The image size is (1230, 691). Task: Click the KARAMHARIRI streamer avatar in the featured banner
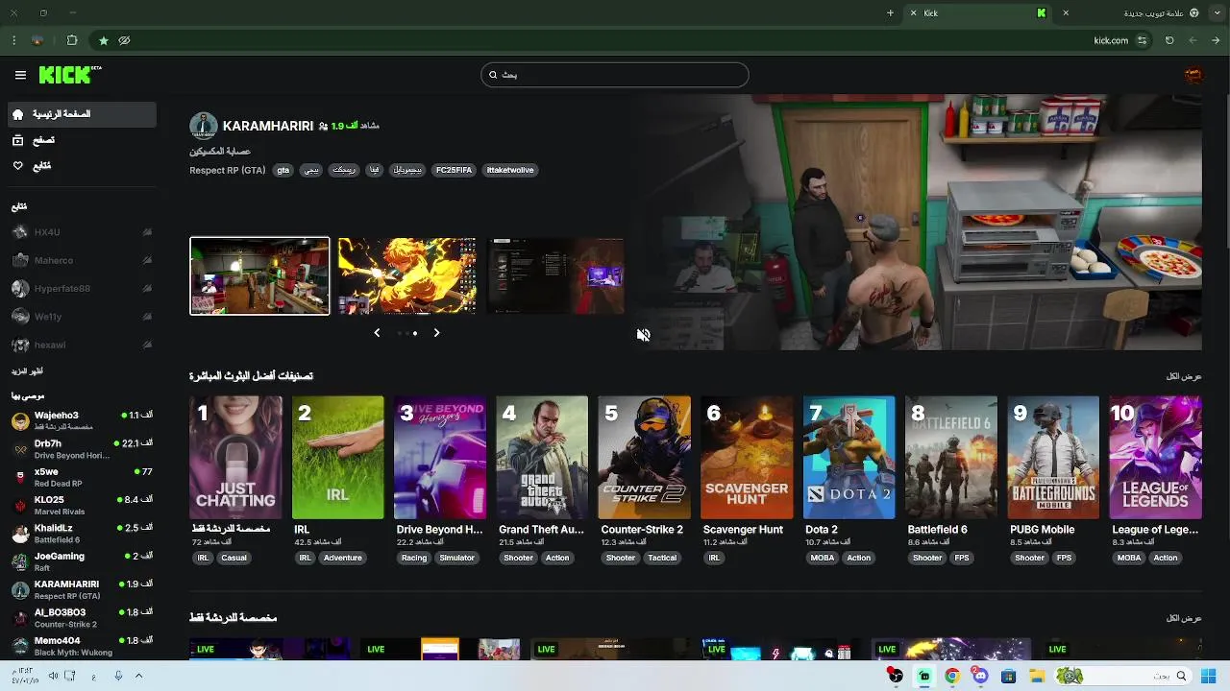click(x=203, y=126)
